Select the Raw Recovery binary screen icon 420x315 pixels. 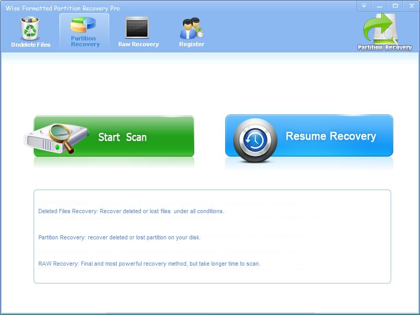138,28
